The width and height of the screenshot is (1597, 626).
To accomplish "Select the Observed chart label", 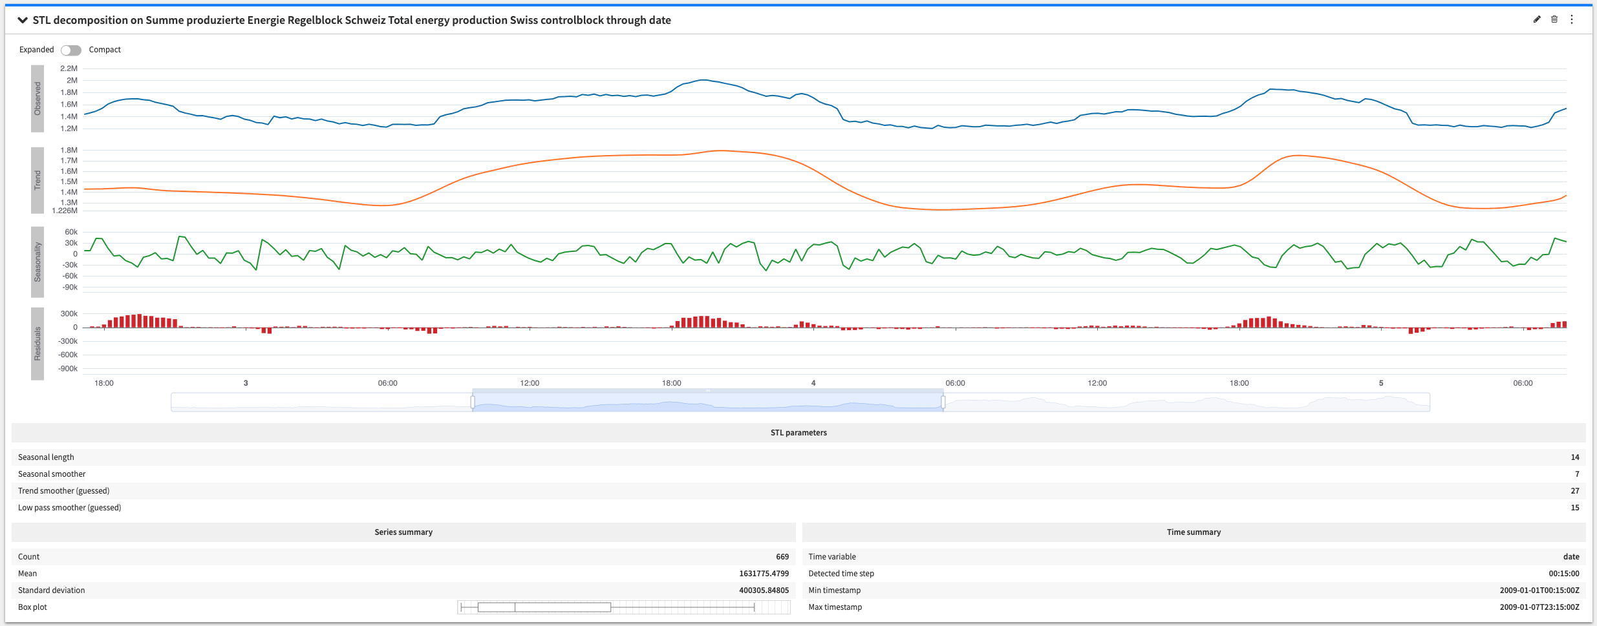I will tap(38, 98).
